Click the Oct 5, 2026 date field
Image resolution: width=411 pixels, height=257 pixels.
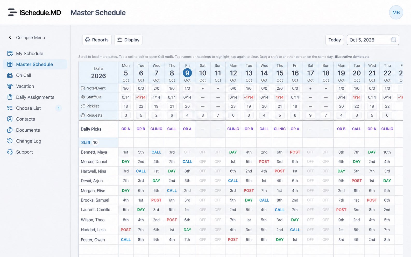(x=373, y=40)
